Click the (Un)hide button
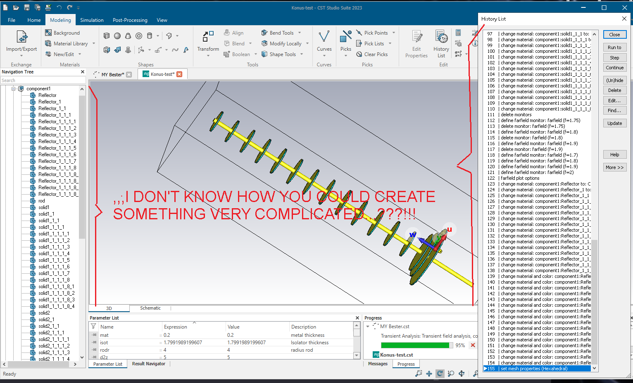Image resolution: width=633 pixels, height=383 pixels. pos(615,80)
